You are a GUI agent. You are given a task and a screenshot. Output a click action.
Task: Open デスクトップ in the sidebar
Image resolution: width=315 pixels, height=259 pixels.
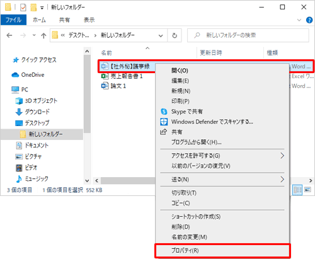tap(32, 123)
